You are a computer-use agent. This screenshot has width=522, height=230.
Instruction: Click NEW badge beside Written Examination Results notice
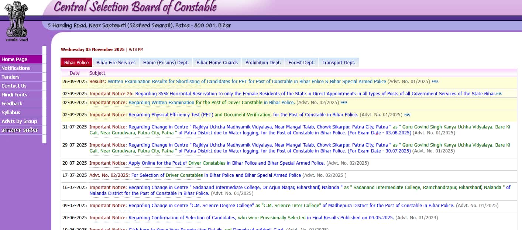(x=435, y=81)
